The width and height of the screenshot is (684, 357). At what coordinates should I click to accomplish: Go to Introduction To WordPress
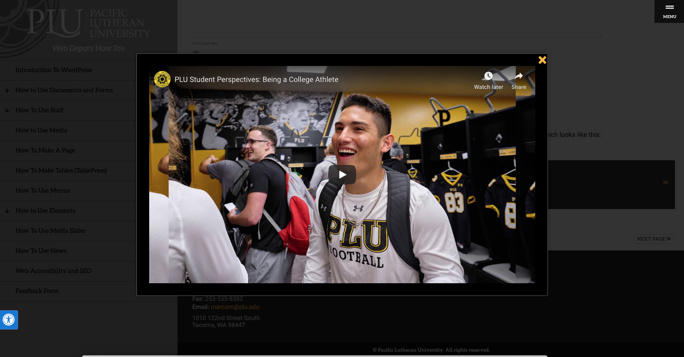tap(54, 70)
